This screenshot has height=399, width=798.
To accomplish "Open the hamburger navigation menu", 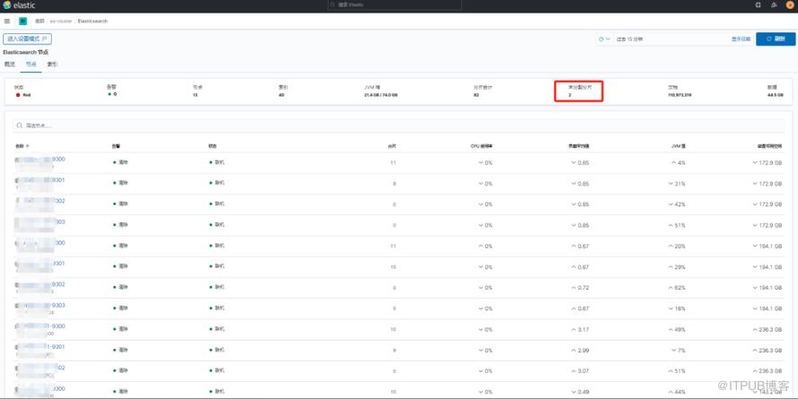I will pos(7,21).
